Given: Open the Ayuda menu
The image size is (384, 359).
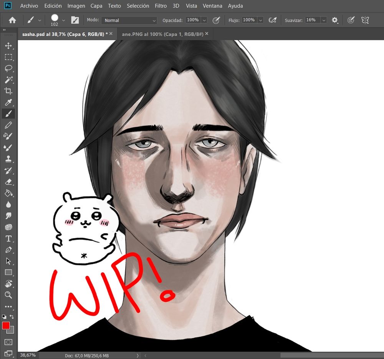Looking at the screenshot, I should [x=235, y=6].
